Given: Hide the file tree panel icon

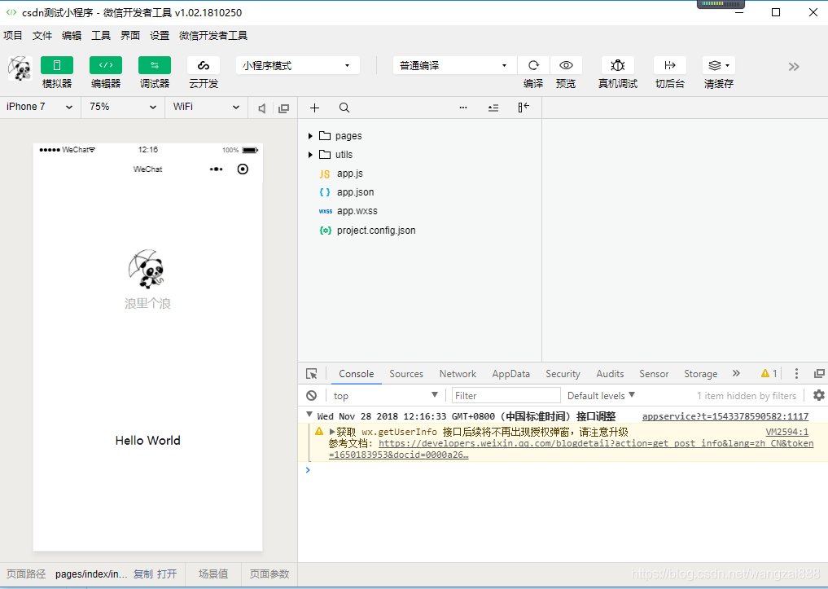Looking at the screenshot, I should point(524,108).
